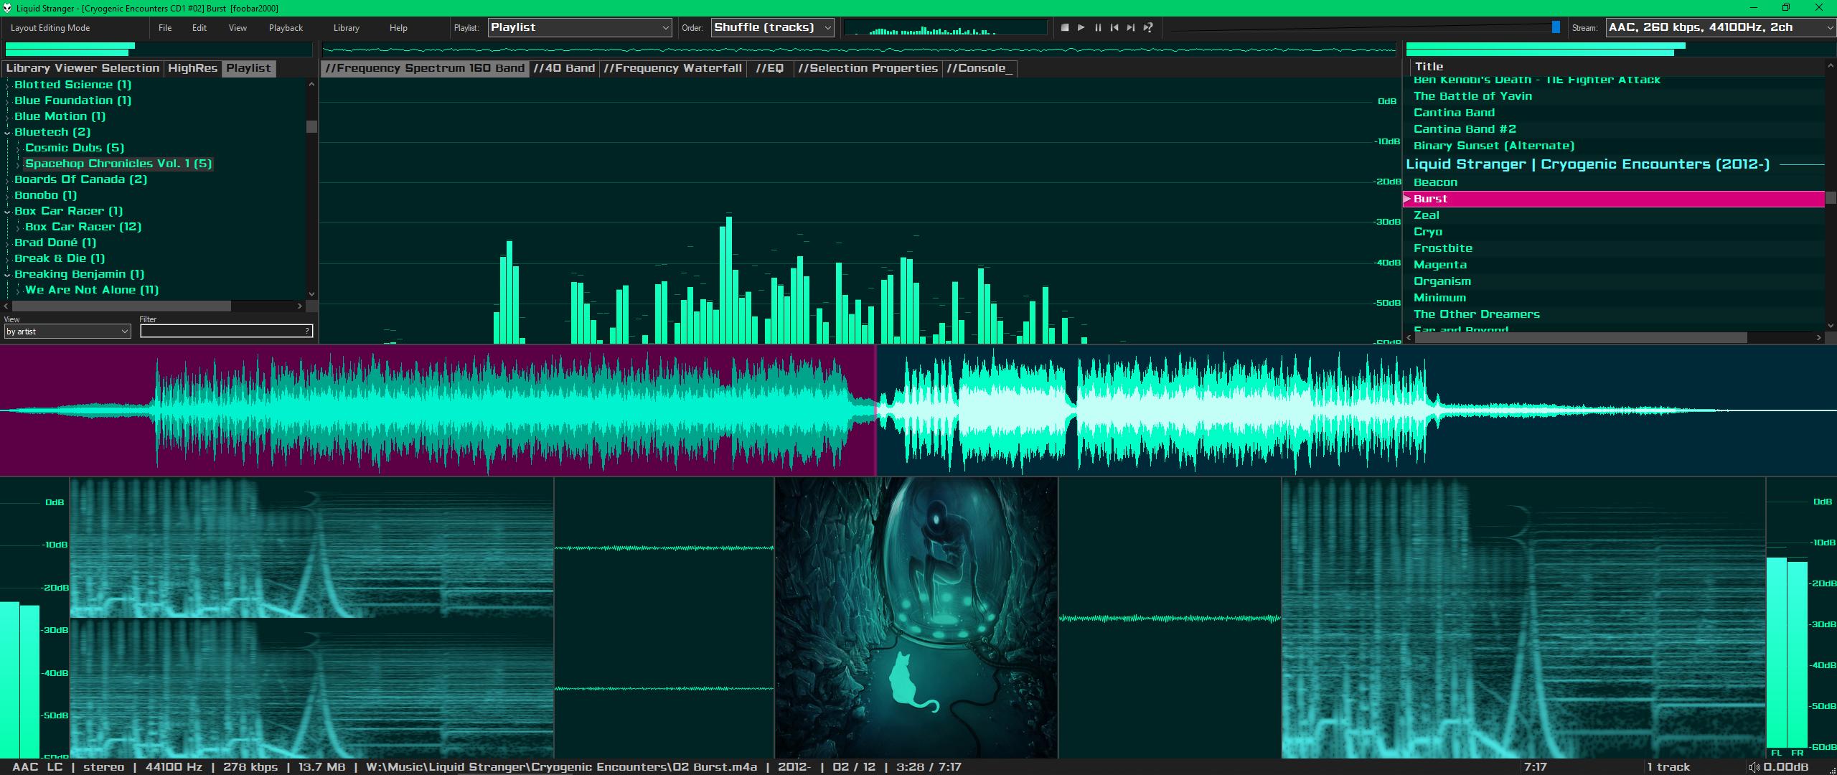This screenshot has height=775, width=1837.
Task: Open the playback Order dropdown
Action: tap(772, 27)
